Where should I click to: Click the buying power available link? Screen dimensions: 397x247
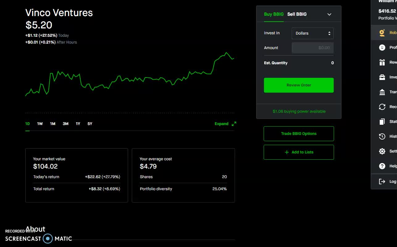(x=299, y=111)
